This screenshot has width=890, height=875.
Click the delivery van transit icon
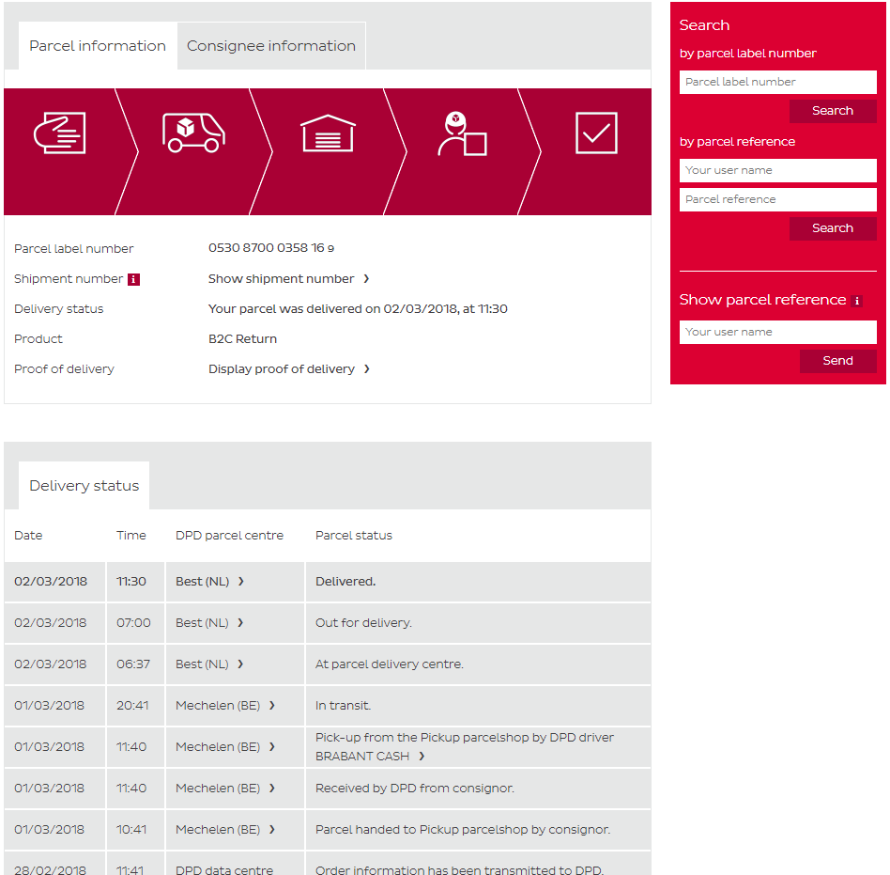[192, 133]
